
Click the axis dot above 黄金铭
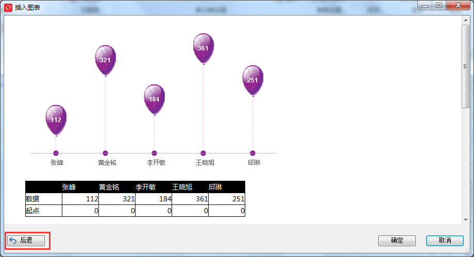point(105,153)
